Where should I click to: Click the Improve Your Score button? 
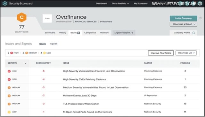[x=161, y=53]
